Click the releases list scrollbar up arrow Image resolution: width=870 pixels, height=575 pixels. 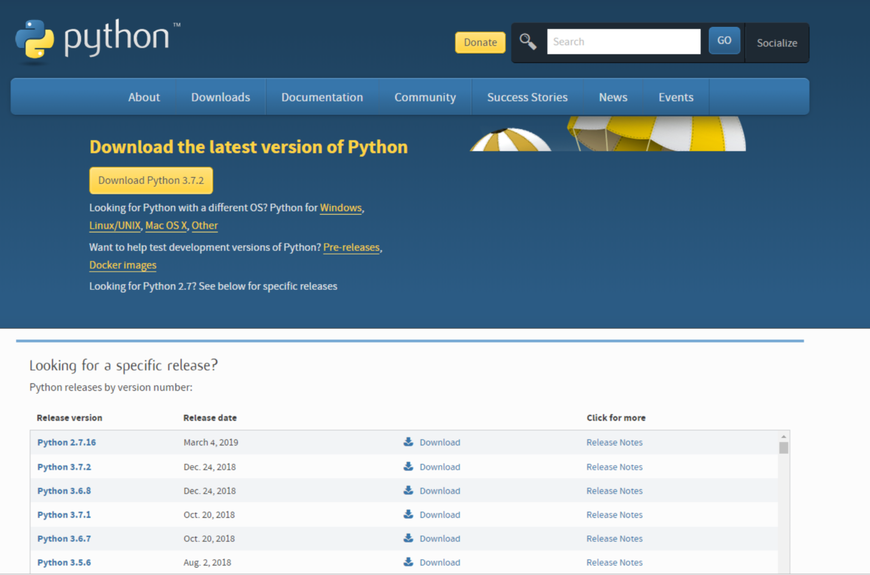click(783, 437)
